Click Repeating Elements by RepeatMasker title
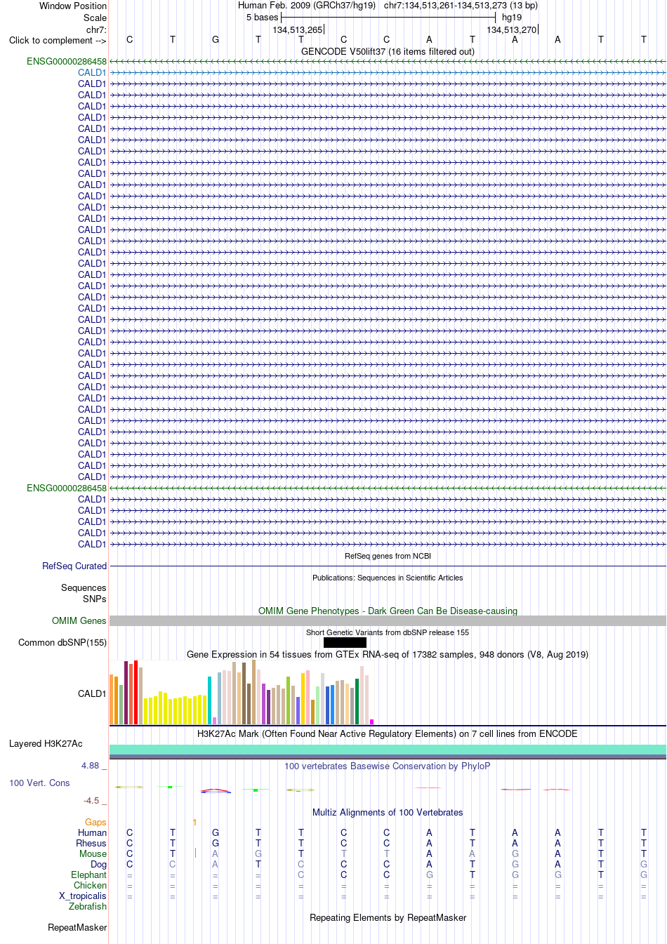The image size is (667, 944). [x=388, y=917]
